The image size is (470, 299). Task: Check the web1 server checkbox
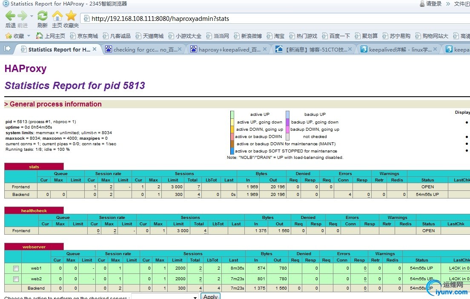(x=16, y=268)
